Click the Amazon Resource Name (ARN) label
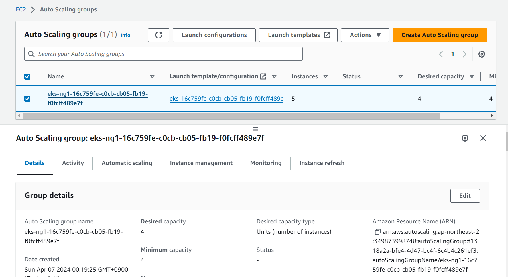The height and width of the screenshot is (277, 508). (414, 221)
